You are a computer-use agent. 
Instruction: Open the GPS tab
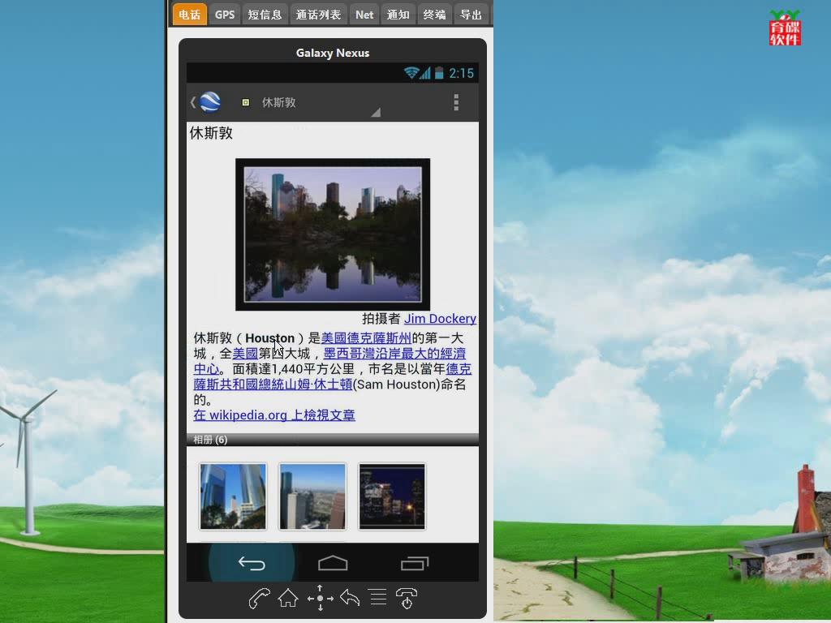click(x=225, y=15)
